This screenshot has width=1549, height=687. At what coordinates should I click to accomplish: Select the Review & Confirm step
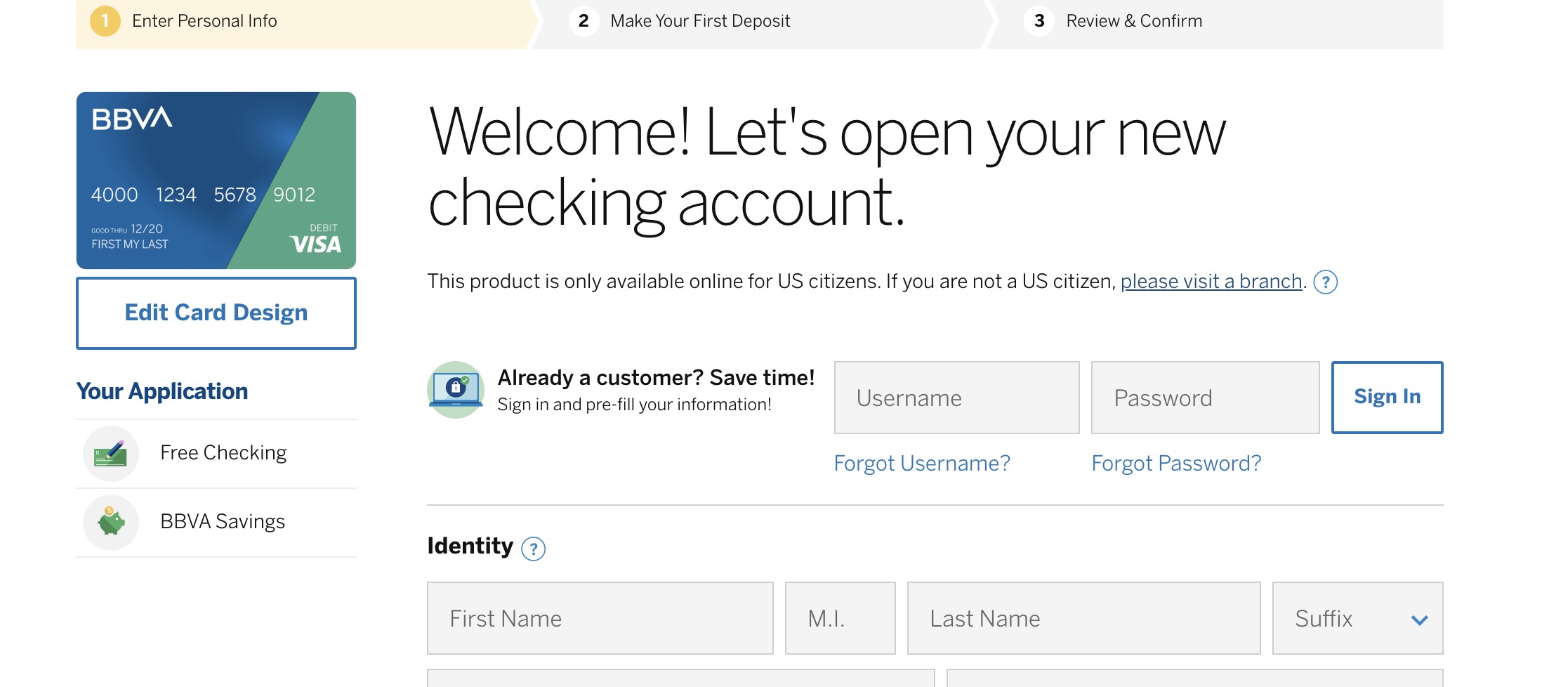(1134, 21)
